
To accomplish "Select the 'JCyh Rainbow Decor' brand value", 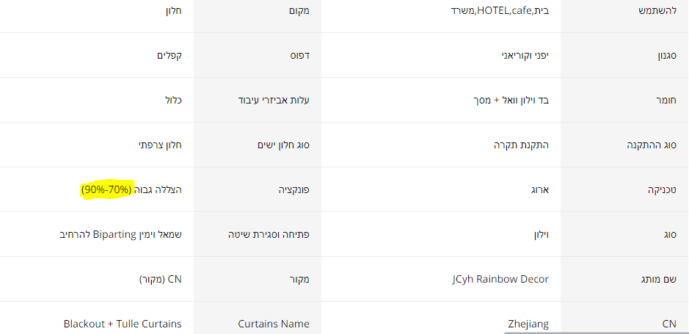I will tap(500, 279).
